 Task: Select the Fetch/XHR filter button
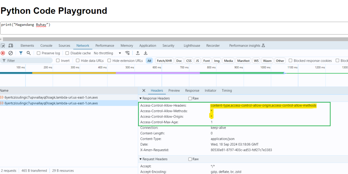coord(164,61)
